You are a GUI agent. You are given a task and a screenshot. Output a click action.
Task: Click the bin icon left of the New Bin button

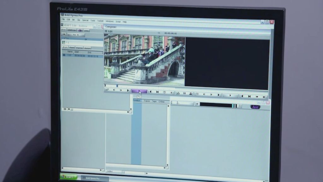(x=64, y=34)
